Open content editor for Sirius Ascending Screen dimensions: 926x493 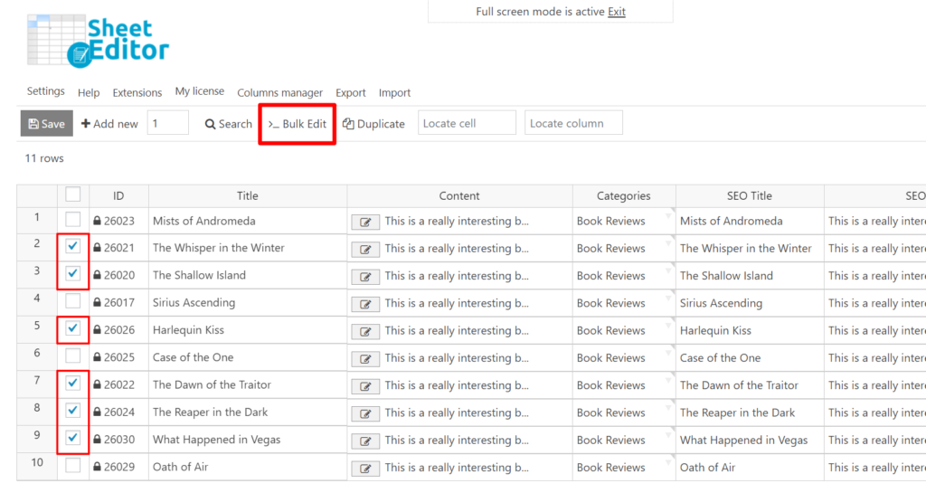point(365,304)
